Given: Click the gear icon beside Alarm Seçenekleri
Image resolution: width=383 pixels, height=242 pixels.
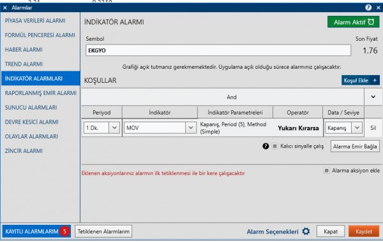Looking at the screenshot, I should [x=306, y=231].
